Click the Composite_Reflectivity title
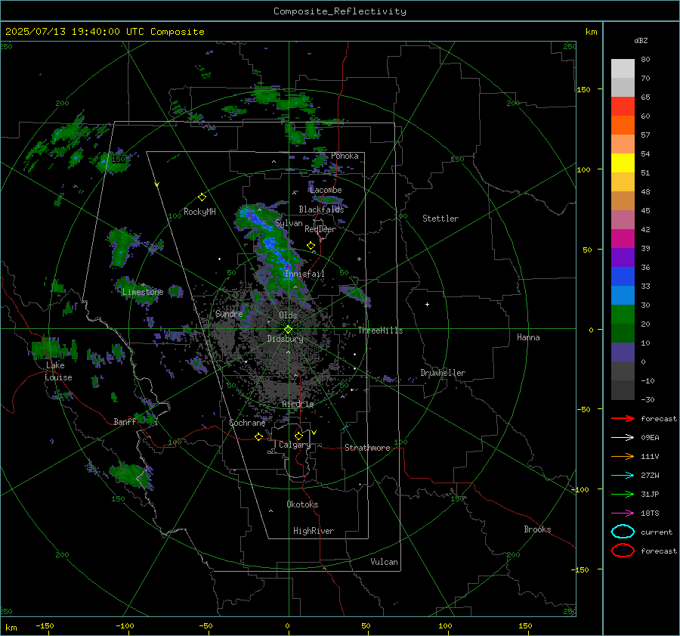Image resolution: width=680 pixels, height=636 pixels. tap(340, 11)
